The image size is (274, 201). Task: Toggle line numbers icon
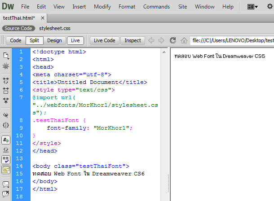coord(6,140)
